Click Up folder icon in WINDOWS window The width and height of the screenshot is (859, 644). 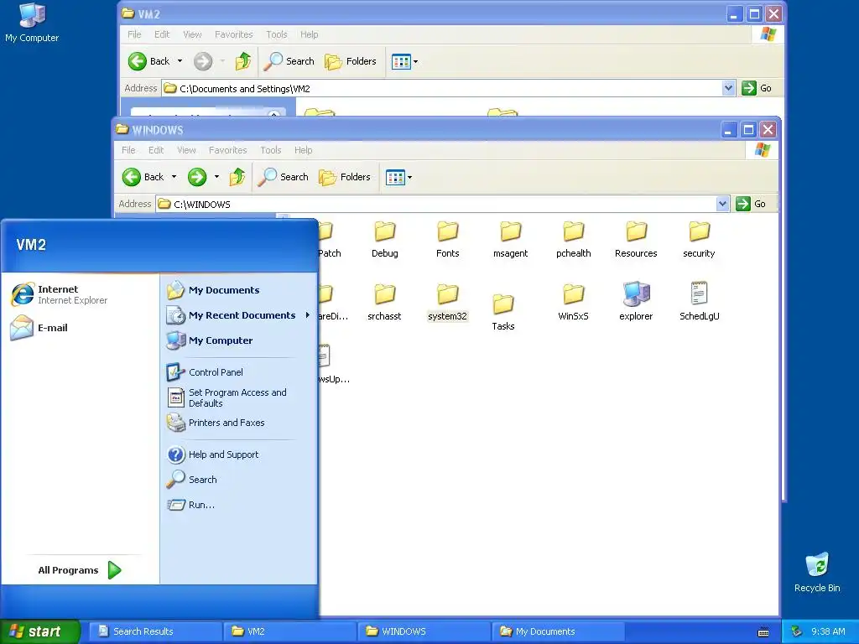coord(237,177)
